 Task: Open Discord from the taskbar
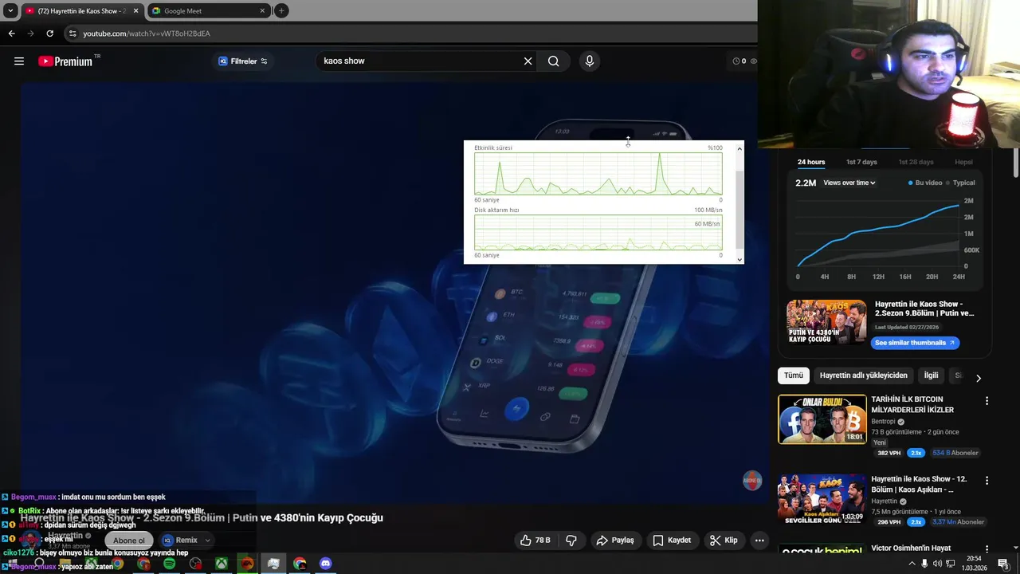pos(325,564)
